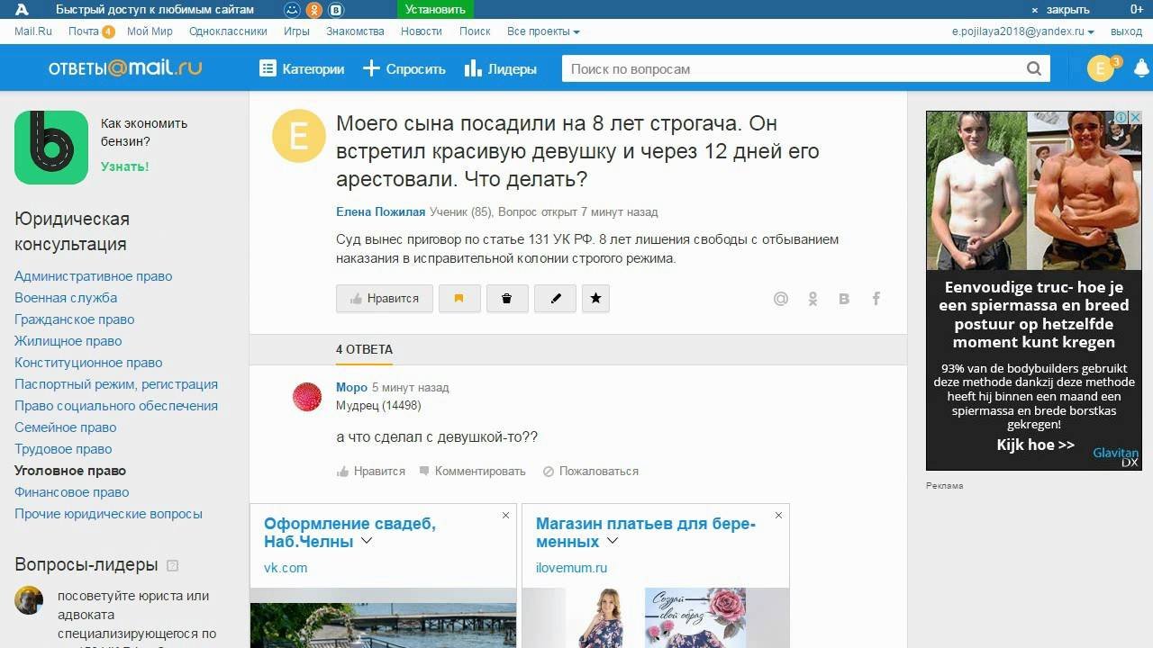Select the Гражданское право category
Image resolution: width=1153 pixels, height=648 pixels.
74,319
